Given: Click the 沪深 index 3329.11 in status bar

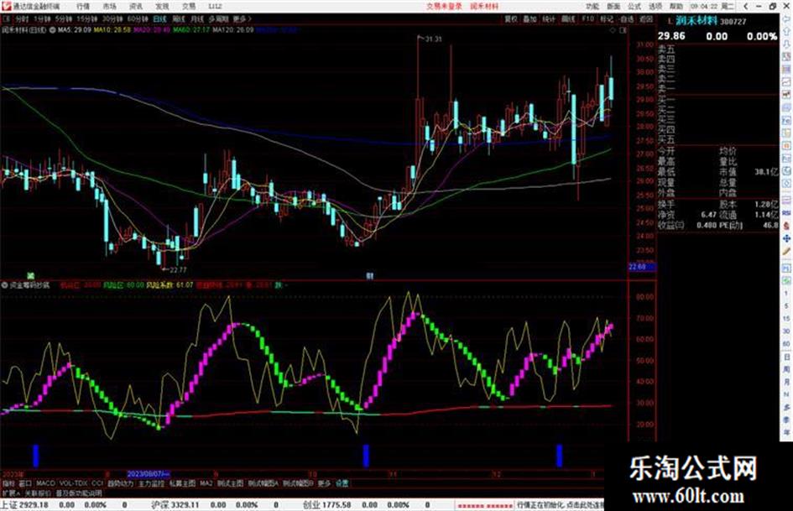Looking at the screenshot, I should coord(175,505).
